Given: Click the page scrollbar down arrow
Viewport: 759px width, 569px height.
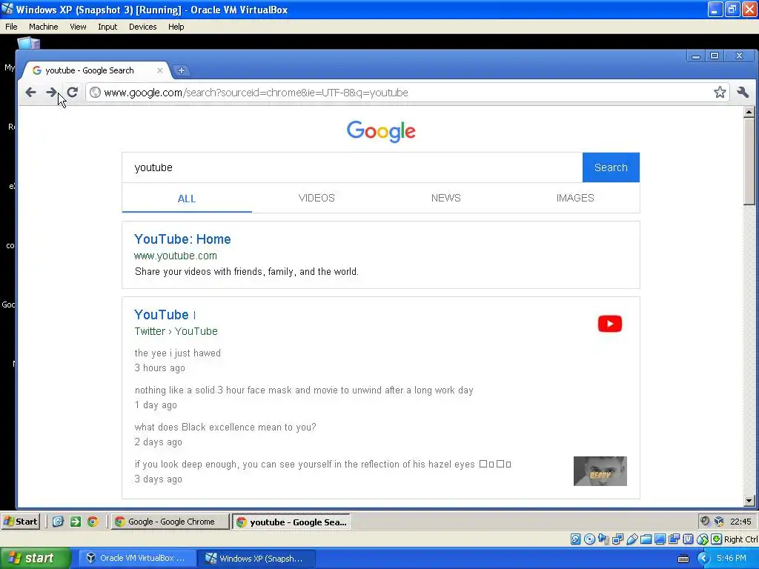Looking at the screenshot, I should pyautogui.click(x=749, y=502).
